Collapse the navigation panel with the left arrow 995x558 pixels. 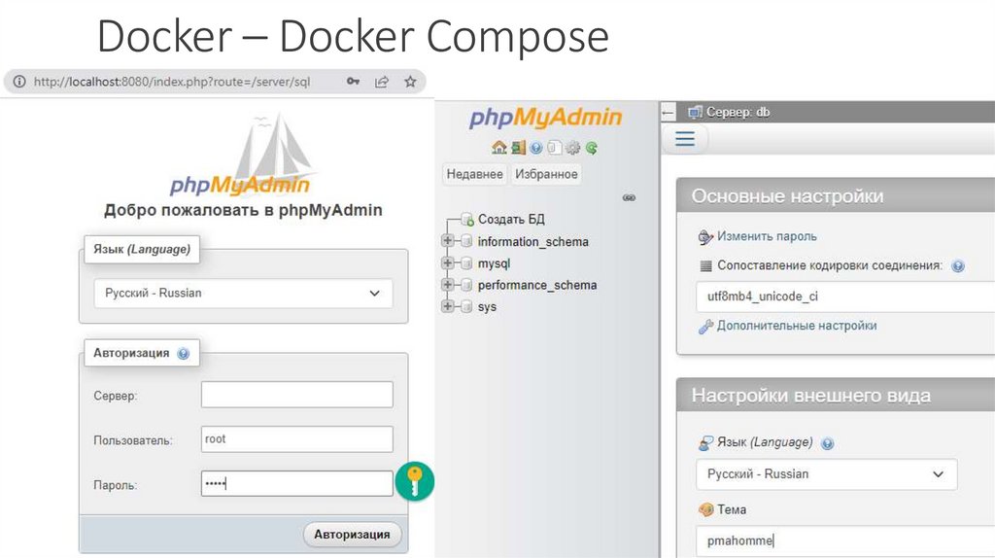tap(667, 113)
